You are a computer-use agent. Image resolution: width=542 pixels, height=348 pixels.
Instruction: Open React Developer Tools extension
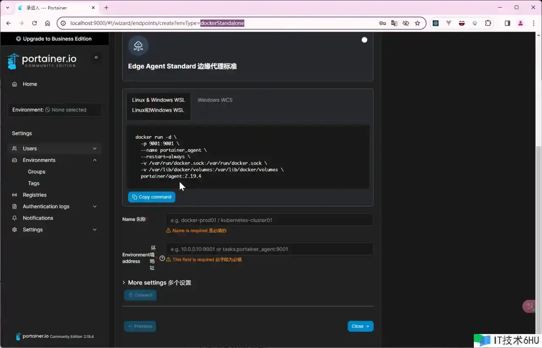point(436,23)
